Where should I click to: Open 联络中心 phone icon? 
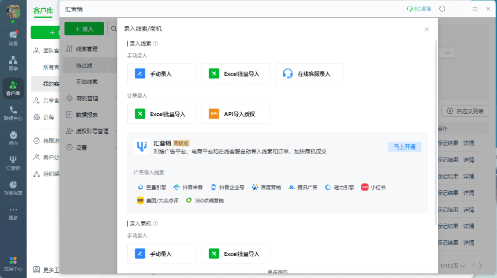click(13, 113)
